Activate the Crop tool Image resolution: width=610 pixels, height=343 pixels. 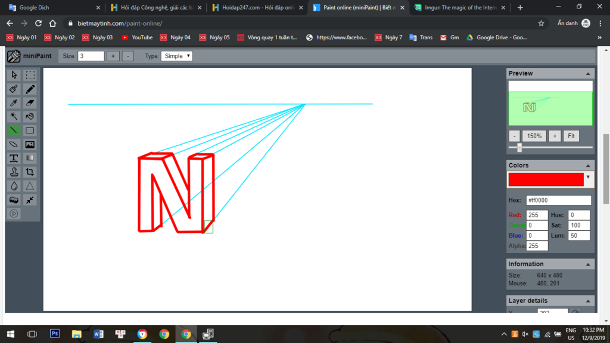click(30, 172)
